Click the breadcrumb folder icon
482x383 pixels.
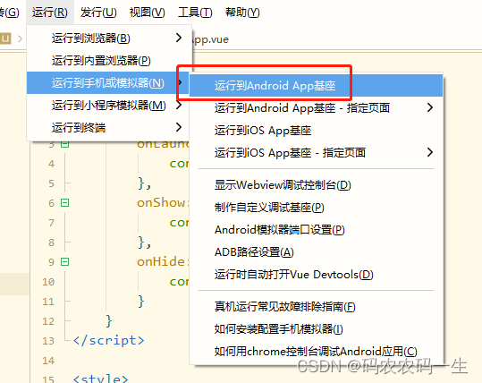5,38
